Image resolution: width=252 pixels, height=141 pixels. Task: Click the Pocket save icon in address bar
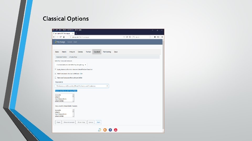(x=127, y=37)
